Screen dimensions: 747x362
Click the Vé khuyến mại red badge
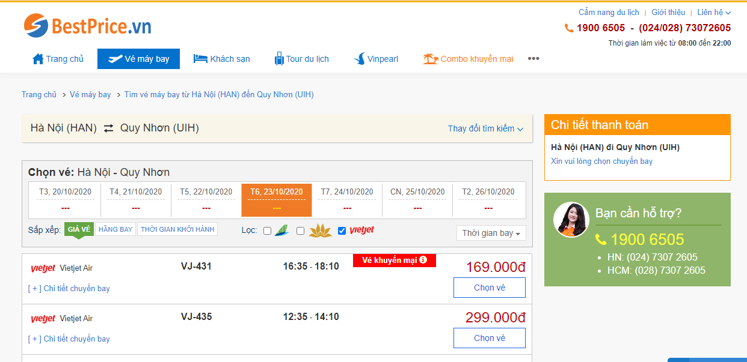coord(395,260)
